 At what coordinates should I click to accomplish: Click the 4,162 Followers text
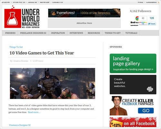140,11
